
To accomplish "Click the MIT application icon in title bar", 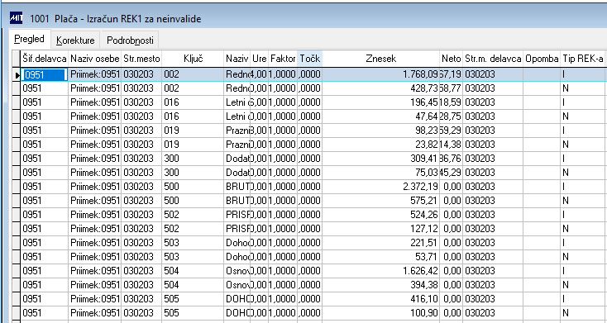I will pos(16,18).
